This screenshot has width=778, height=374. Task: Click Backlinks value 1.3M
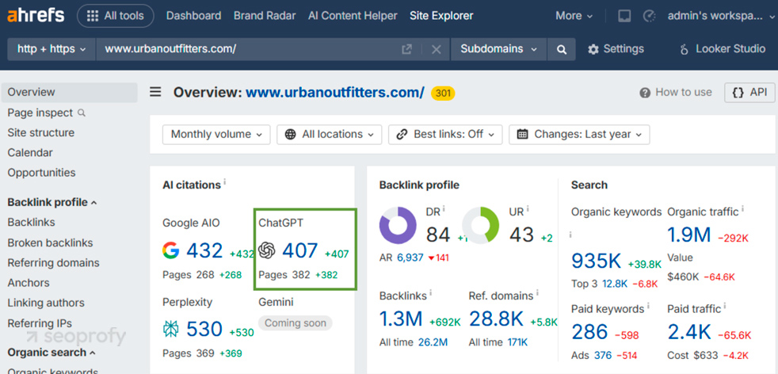coord(401,319)
